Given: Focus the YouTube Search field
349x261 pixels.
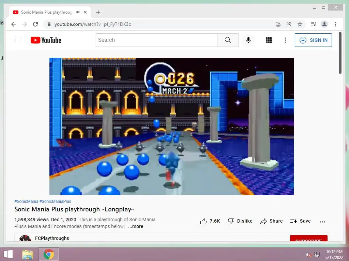Looking at the screenshot, I should coord(156,40).
